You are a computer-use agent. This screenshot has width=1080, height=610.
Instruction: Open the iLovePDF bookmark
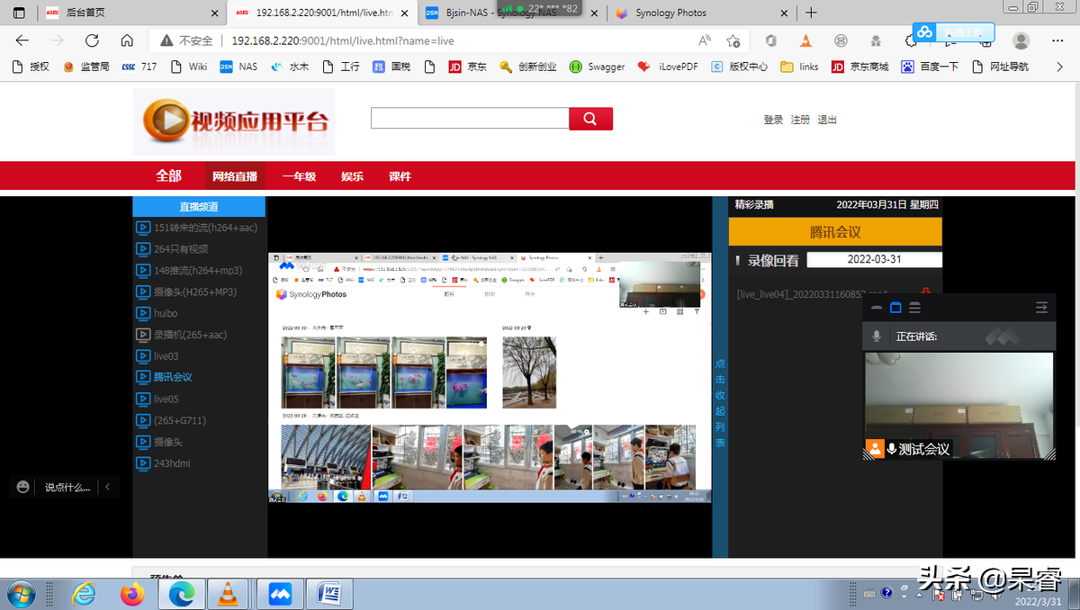tap(667, 67)
